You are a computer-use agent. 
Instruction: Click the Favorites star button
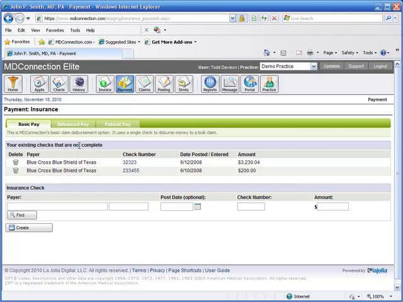[18, 42]
